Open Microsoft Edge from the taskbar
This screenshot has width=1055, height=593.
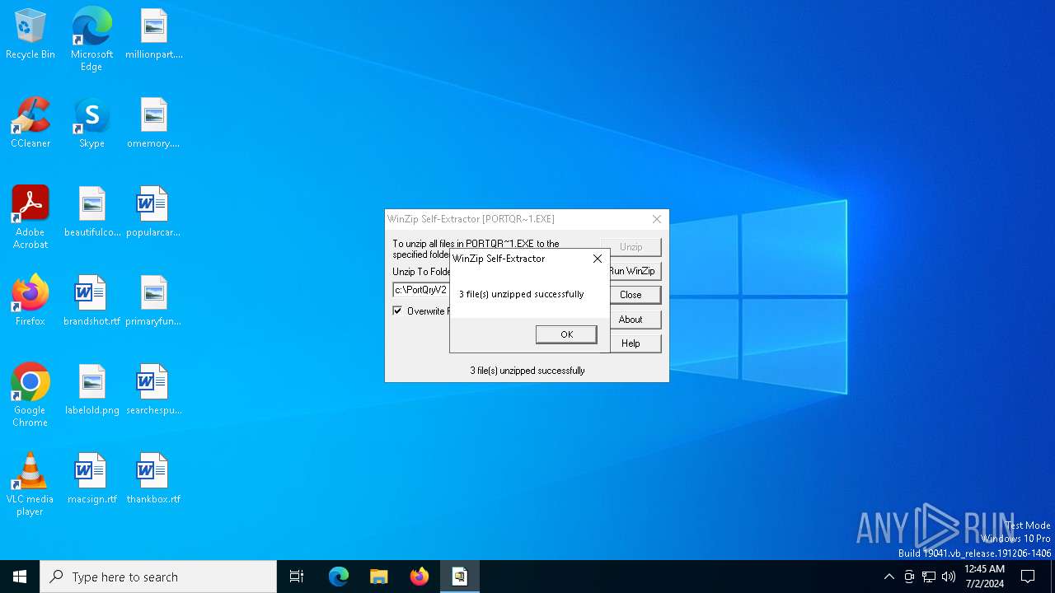coord(339,577)
